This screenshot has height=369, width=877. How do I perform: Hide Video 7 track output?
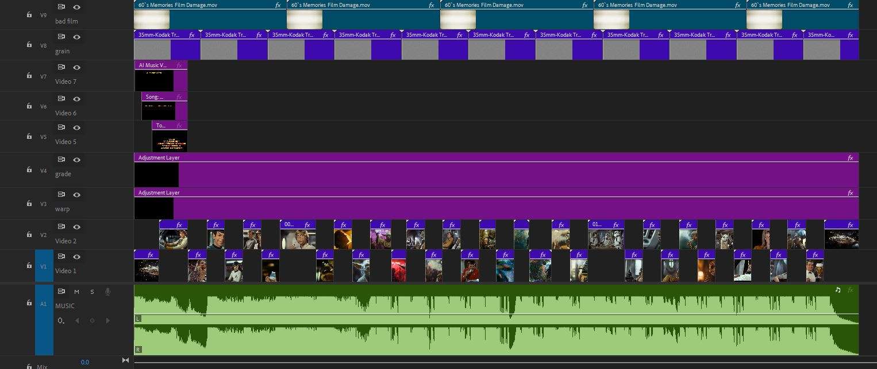click(77, 67)
